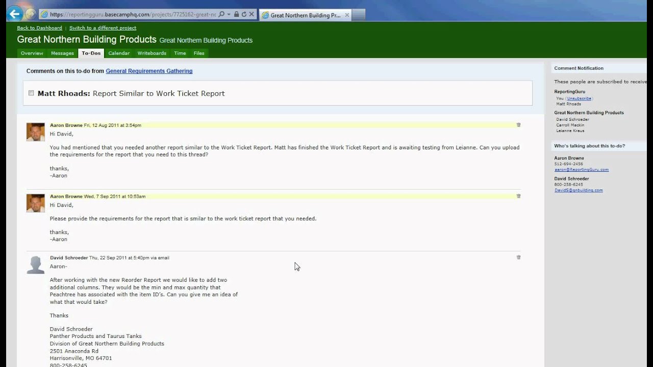Image resolution: width=653 pixels, height=367 pixels.
Task: Click the Back to Dashboard link
Action: point(39,28)
